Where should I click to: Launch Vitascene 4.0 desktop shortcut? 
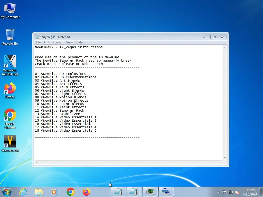10,144
